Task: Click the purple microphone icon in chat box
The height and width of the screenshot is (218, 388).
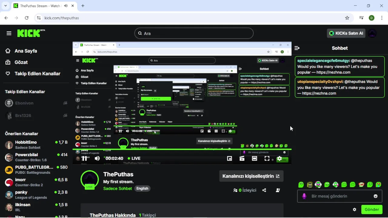Action: click(x=304, y=196)
